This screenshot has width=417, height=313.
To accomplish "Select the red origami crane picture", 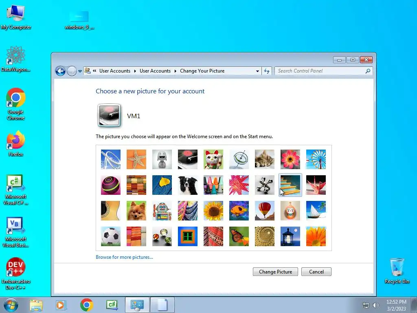I will 316,185.
